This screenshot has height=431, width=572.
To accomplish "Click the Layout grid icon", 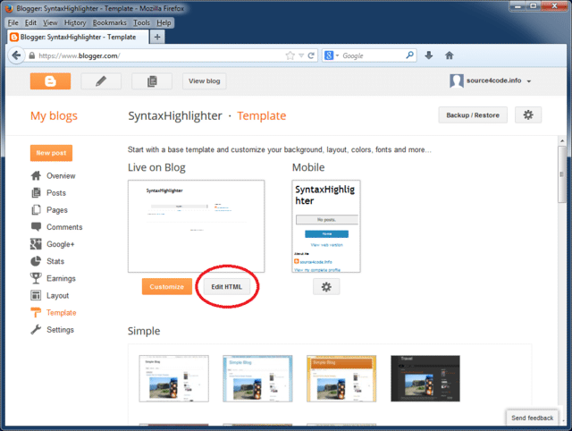I will (x=36, y=295).
